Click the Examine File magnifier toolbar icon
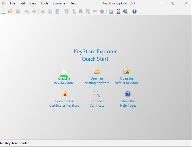The height and width of the screenshot is (147, 192). tap(111, 11)
